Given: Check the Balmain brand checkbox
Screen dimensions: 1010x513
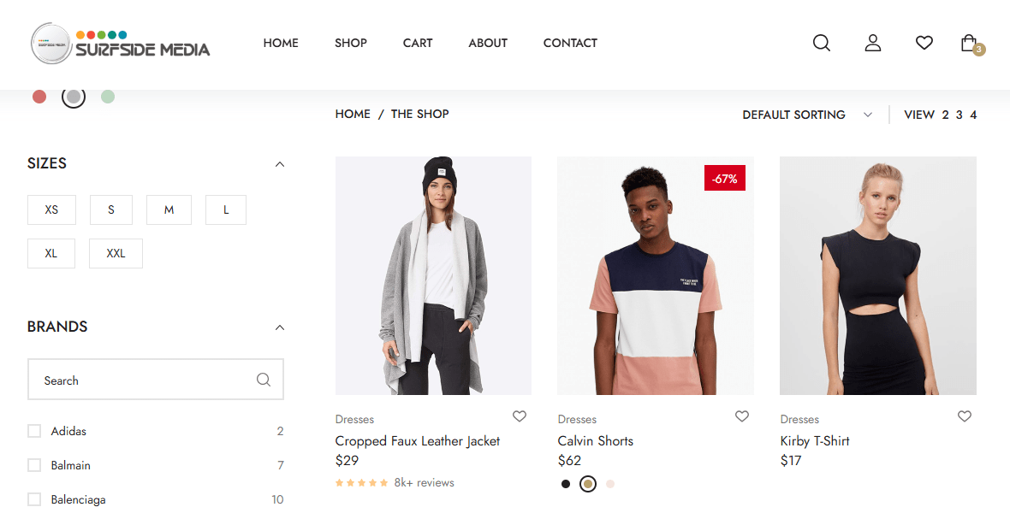Looking at the screenshot, I should [33, 465].
